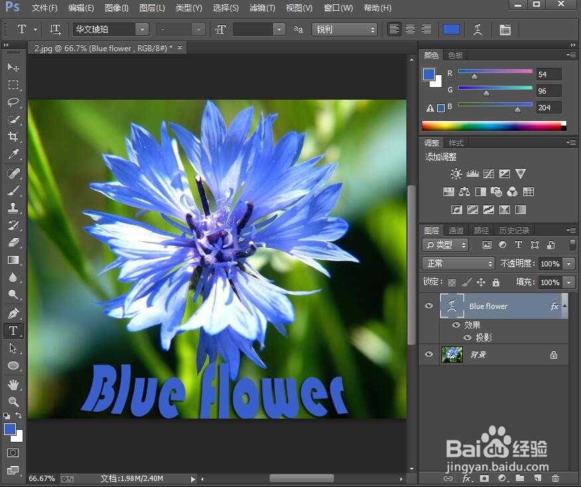
Task: Open the Character and Paragraph panels icon
Action: point(505,30)
